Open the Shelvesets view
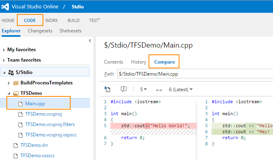 pos(71,31)
